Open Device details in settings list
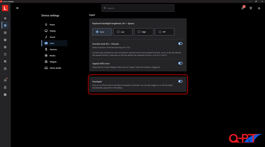Viewport: 265px width, 147px height. (55, 68)
